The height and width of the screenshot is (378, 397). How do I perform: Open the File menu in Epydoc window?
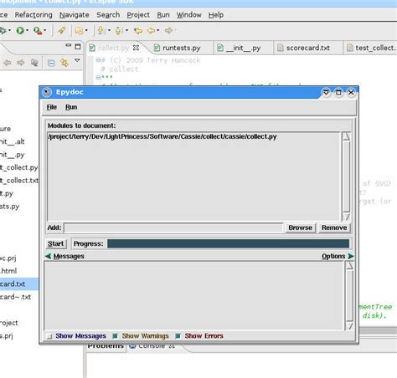point(52,107)
